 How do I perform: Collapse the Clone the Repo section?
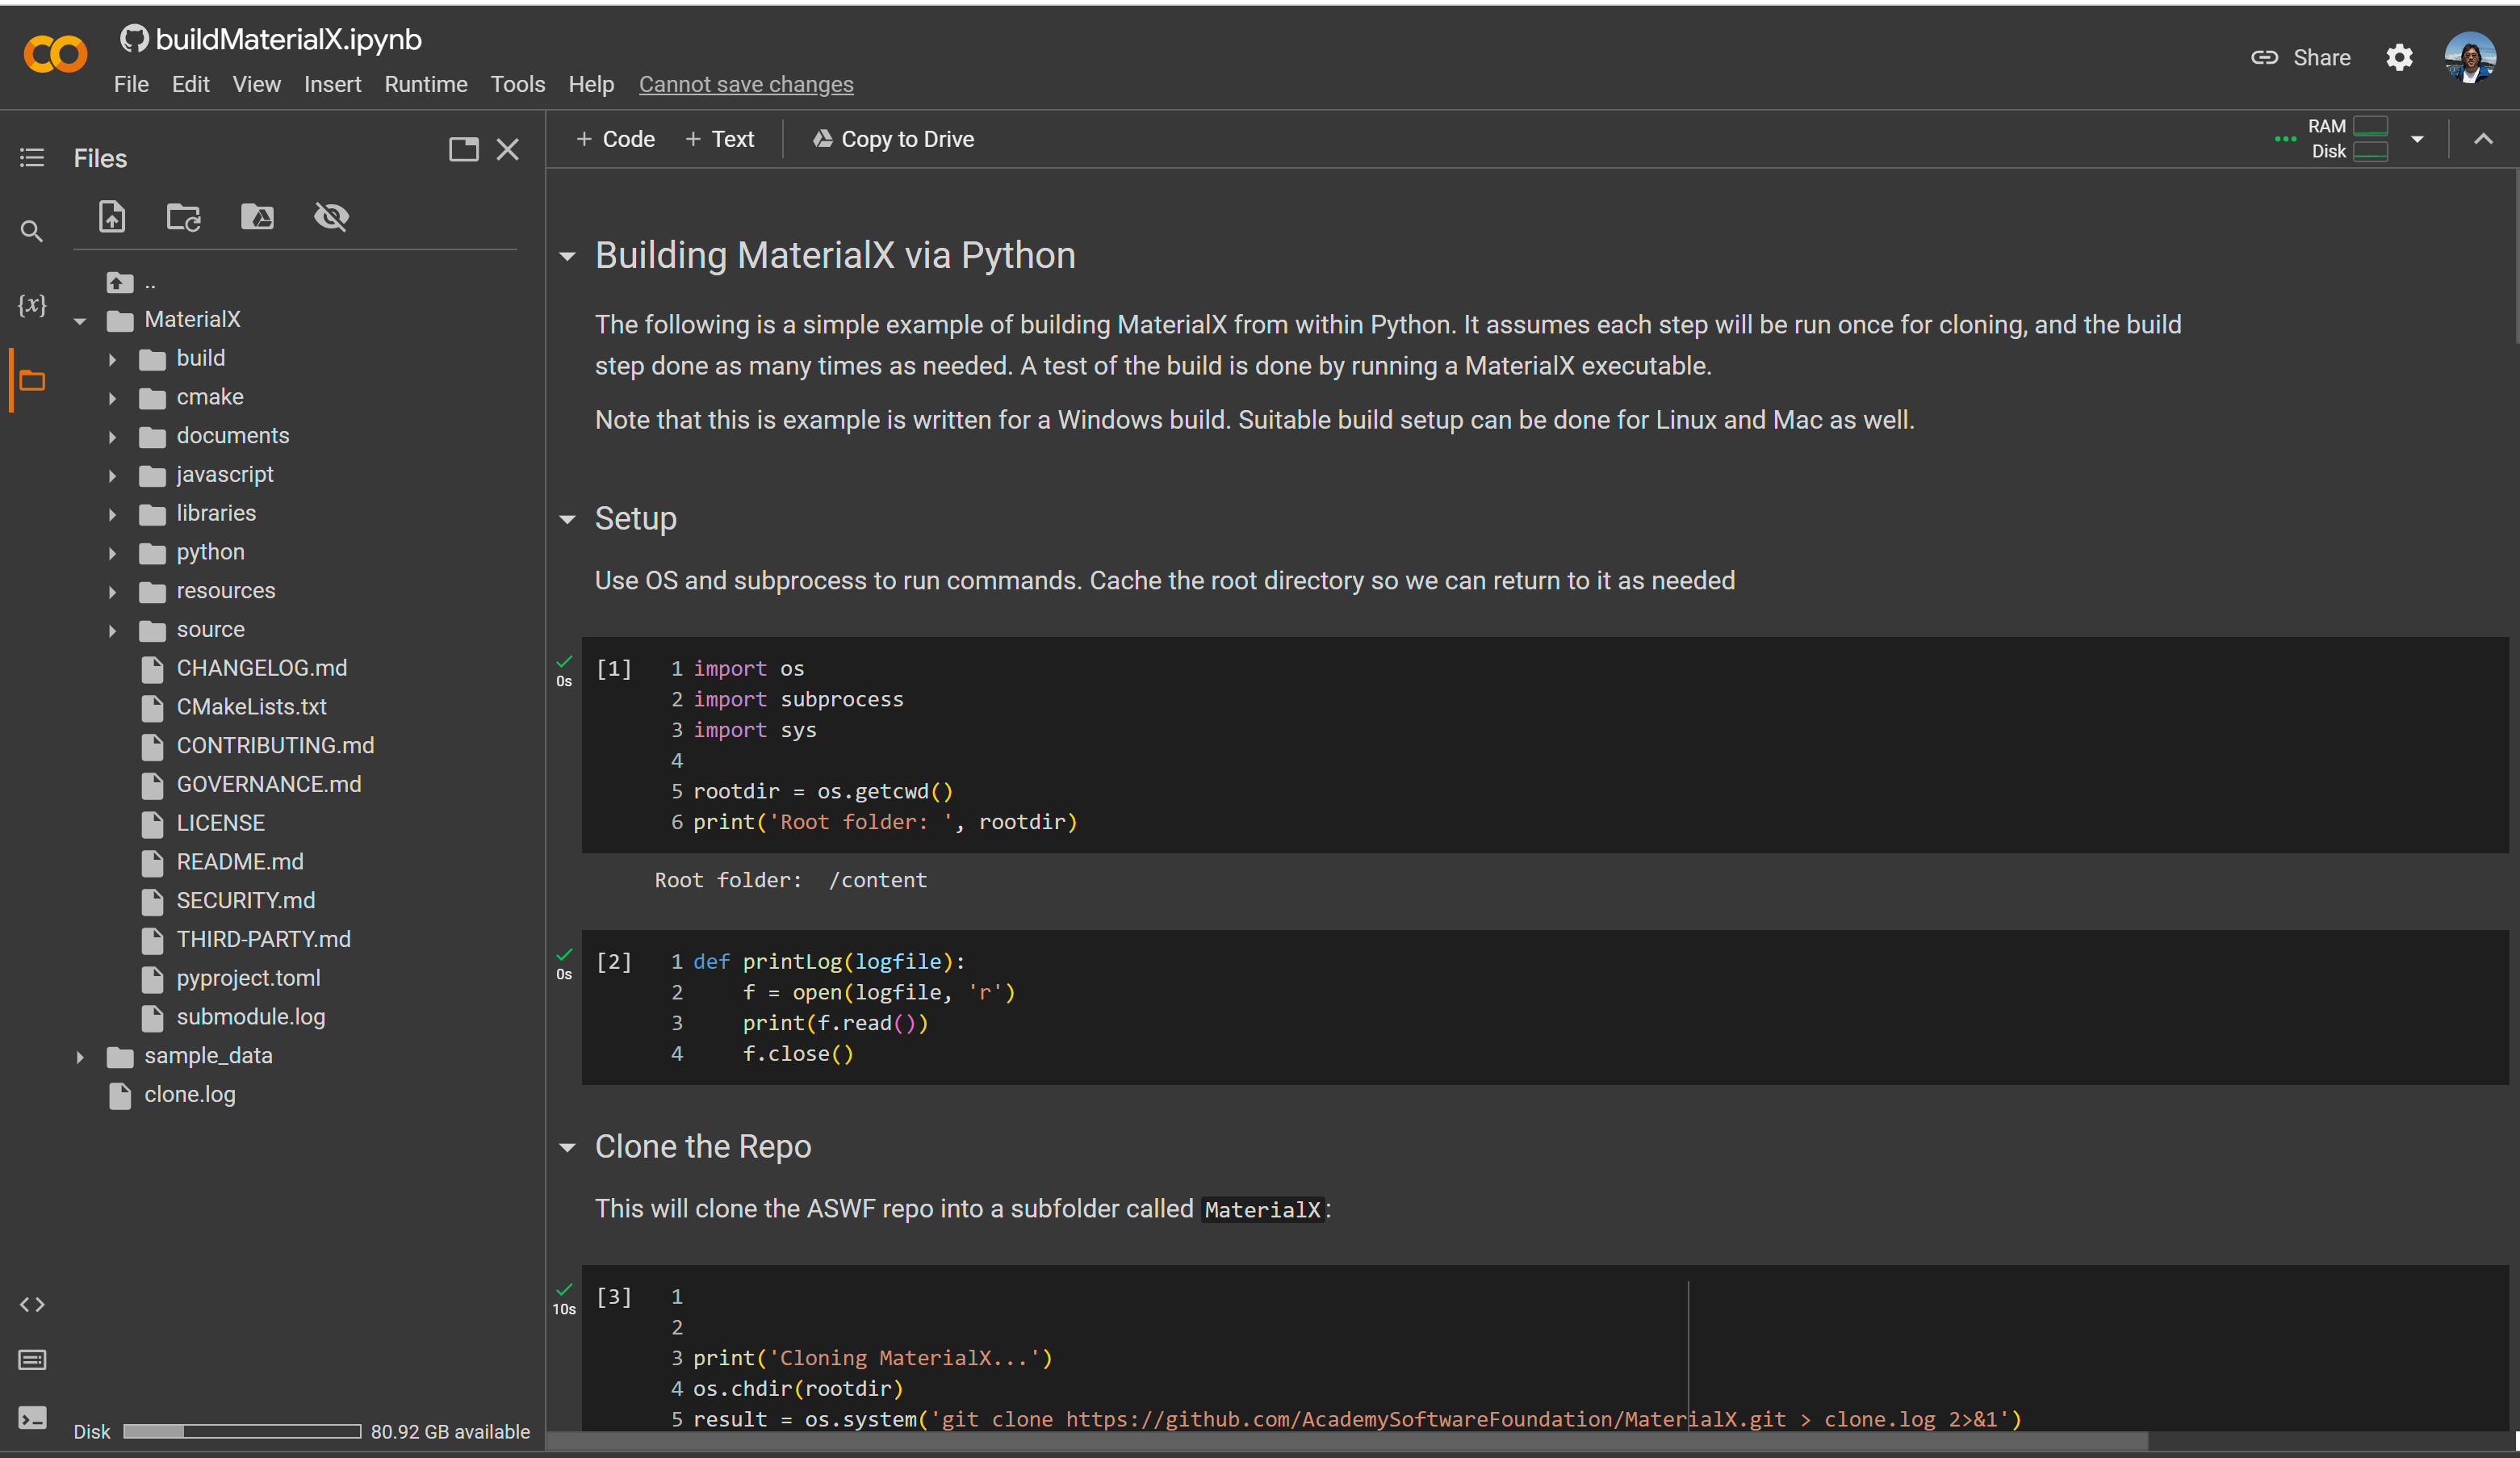[x=567, y=1147]
